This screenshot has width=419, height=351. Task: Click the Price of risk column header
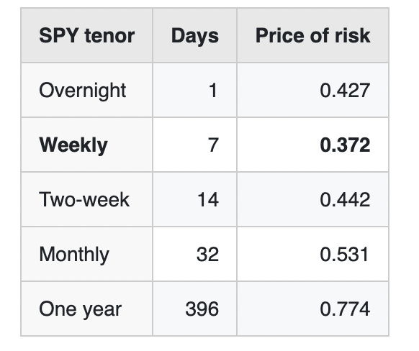point(313,35)
